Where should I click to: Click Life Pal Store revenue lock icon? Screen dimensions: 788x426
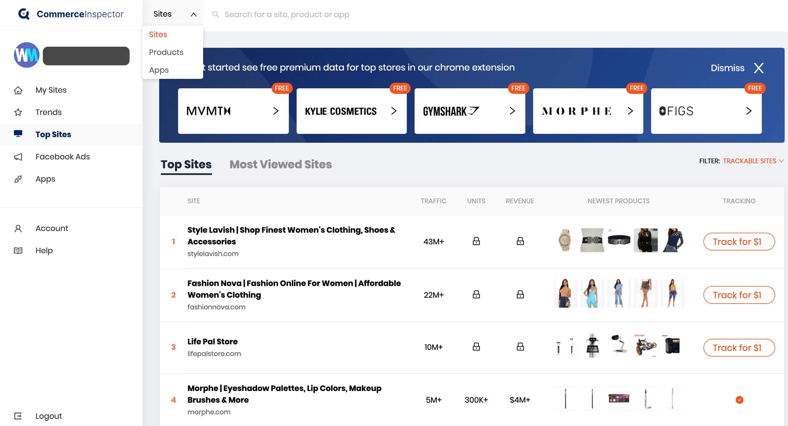click(x=520, y=347)
